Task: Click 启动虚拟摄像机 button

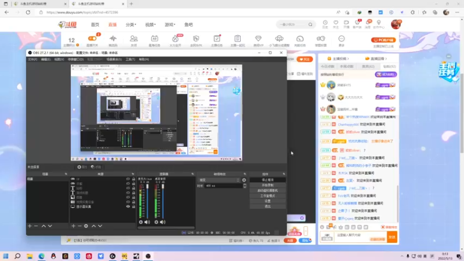Action: point(267,191)
